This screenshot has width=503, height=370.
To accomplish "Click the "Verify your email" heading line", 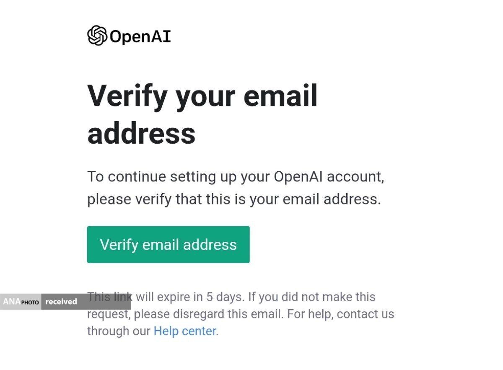I will coord(202,96).
